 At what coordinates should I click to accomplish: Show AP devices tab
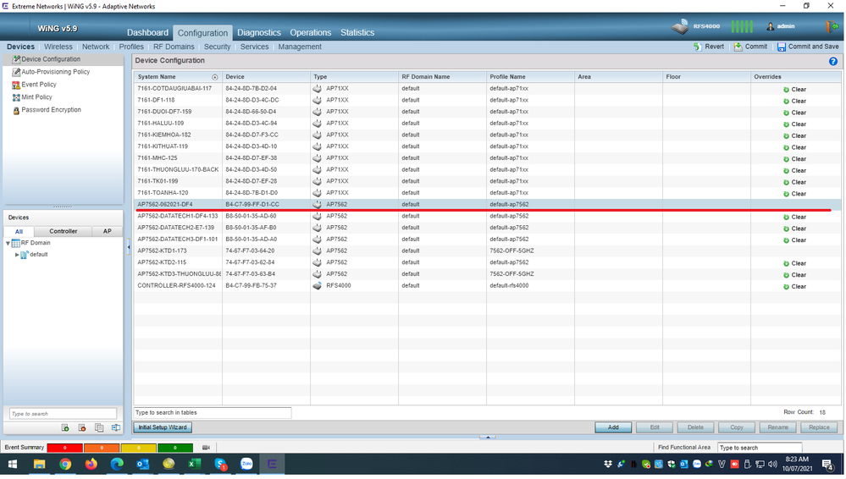tap(108, 231)
